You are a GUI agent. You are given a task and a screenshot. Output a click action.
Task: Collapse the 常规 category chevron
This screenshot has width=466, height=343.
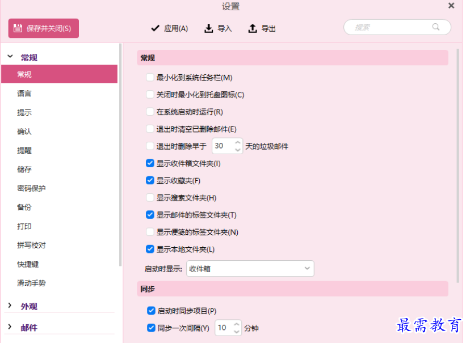click(10, 56)
